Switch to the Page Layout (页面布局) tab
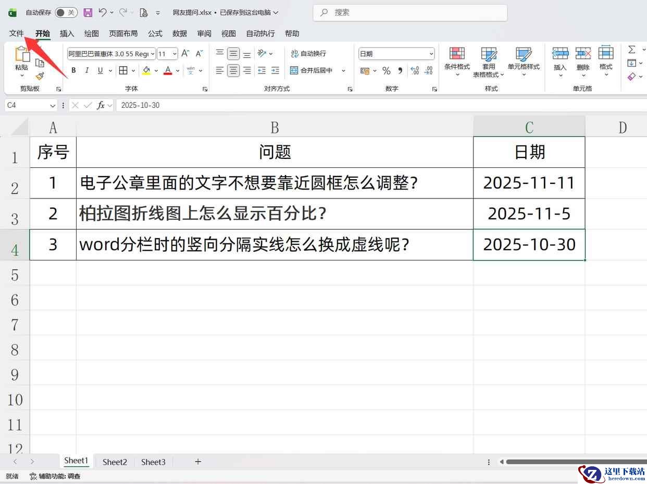This screenshot has width=647, height=484. pyautogui.click(x=123, y=33)
